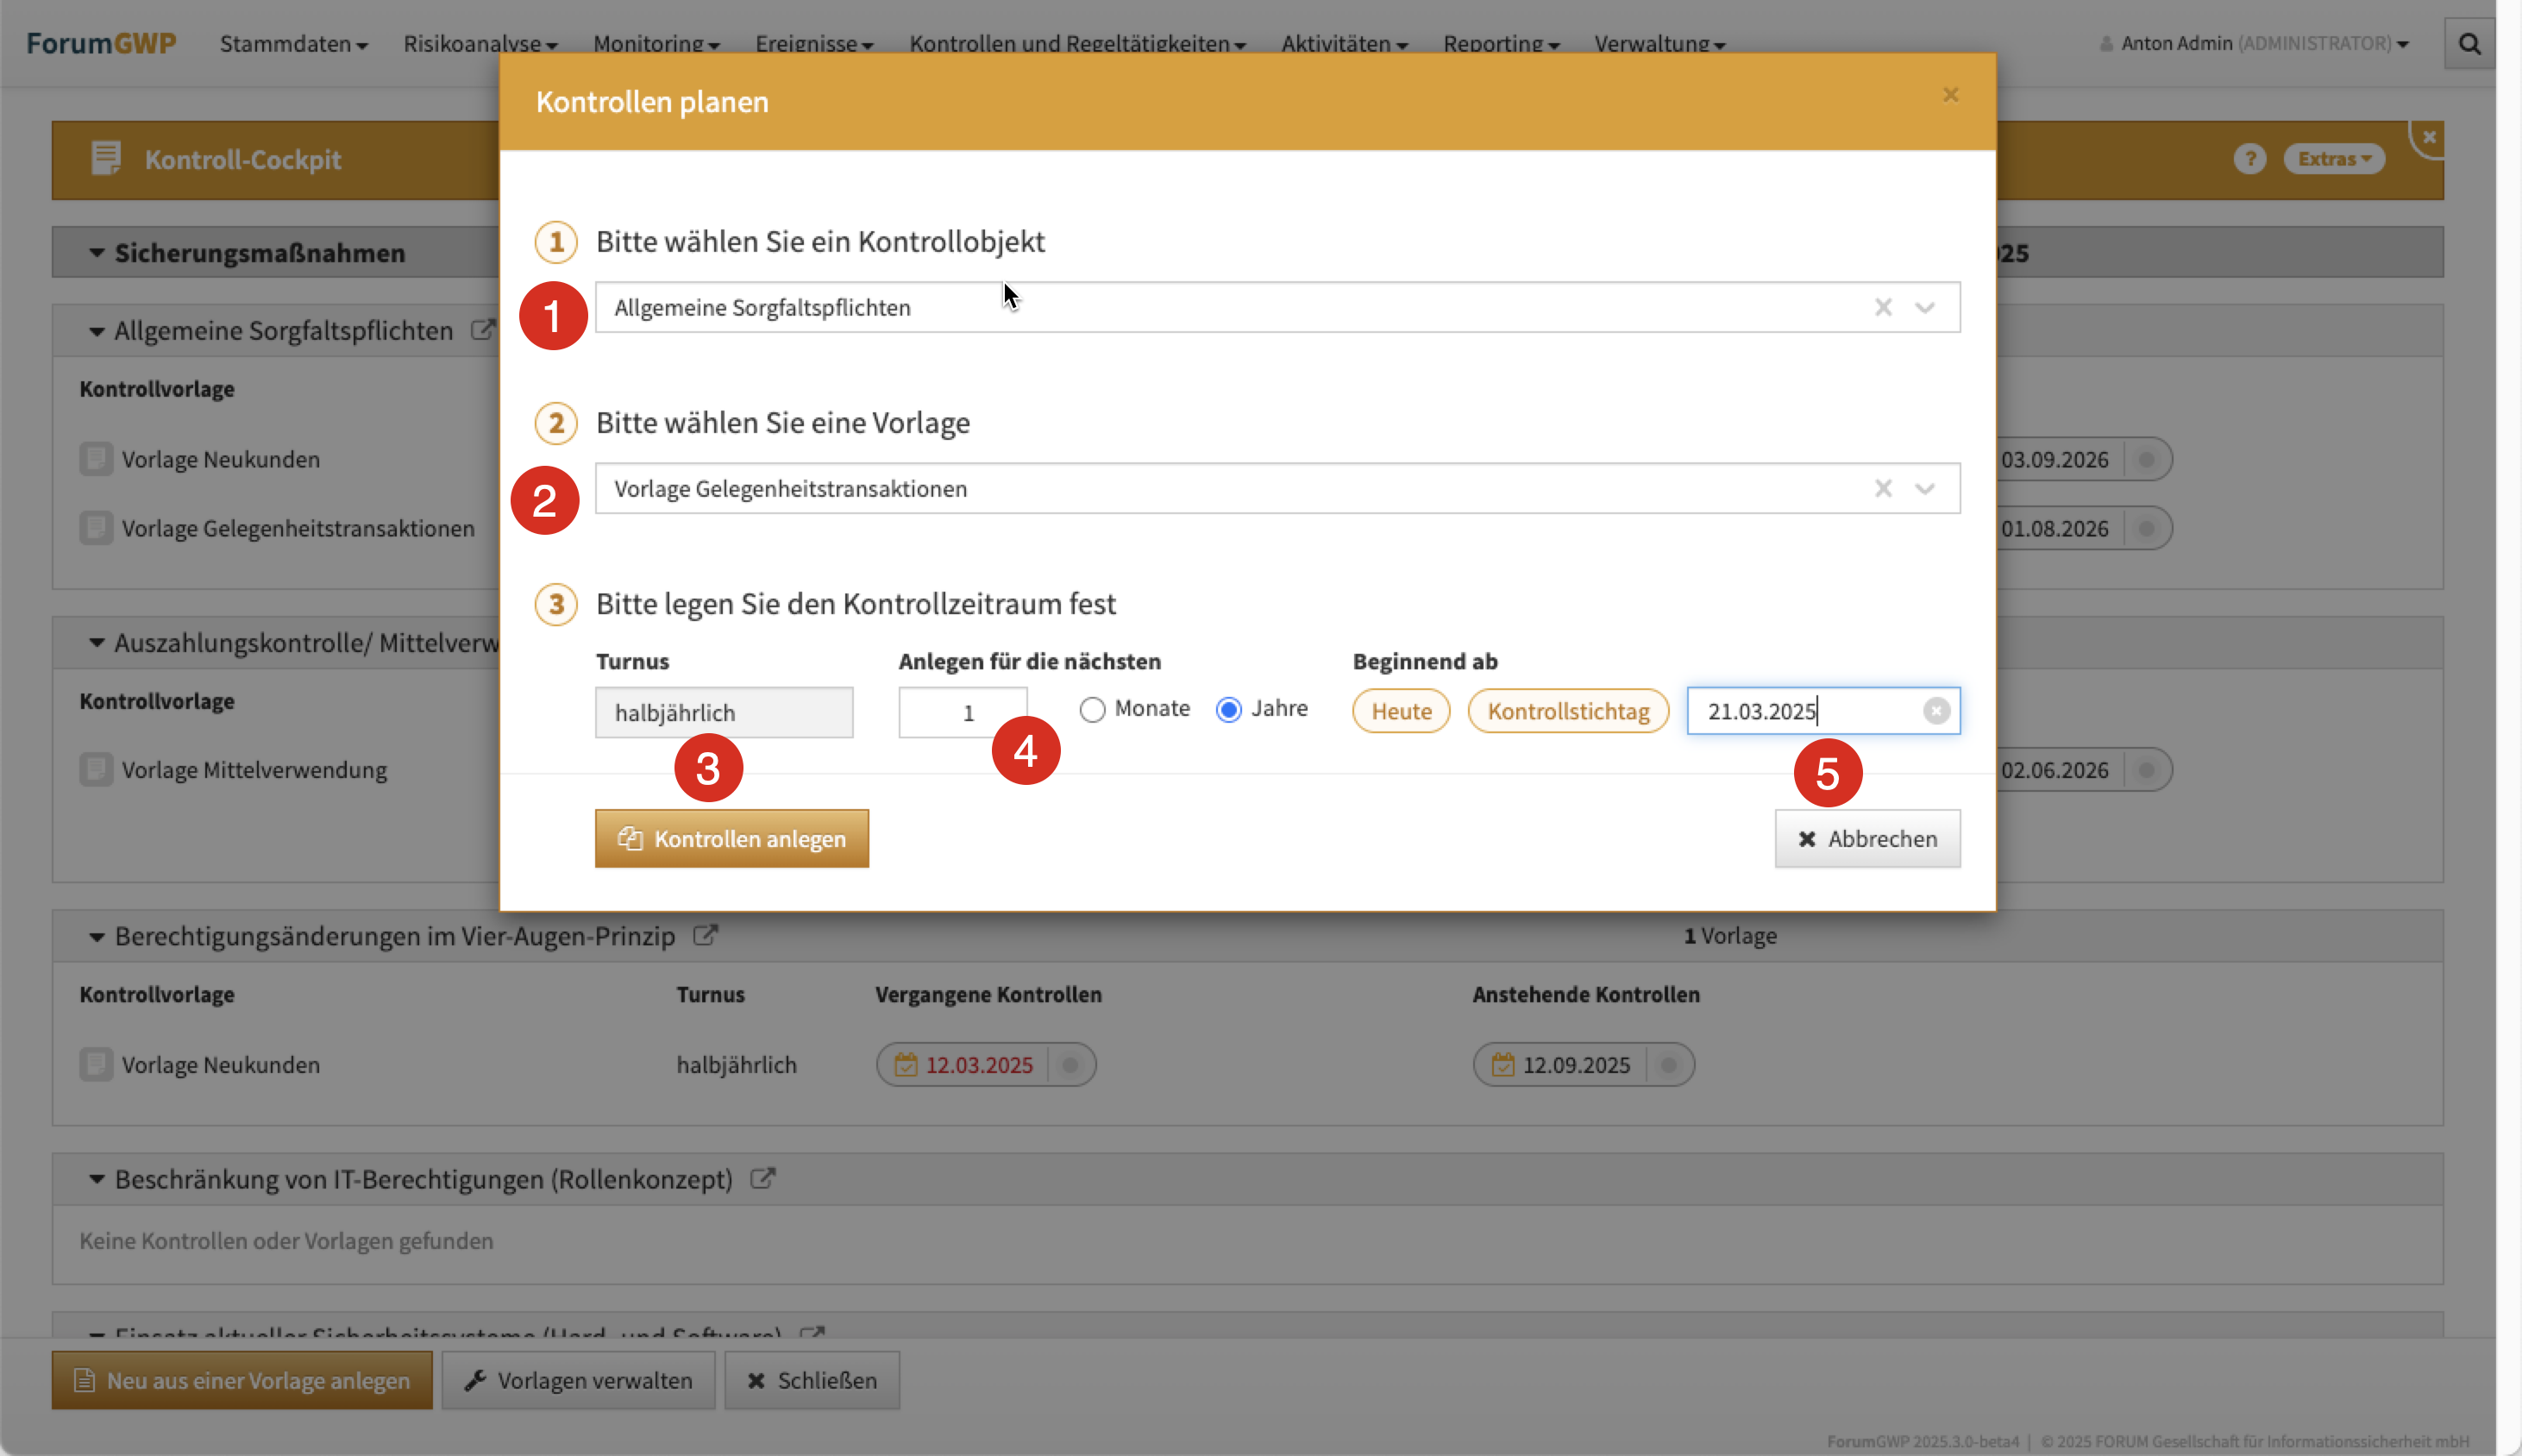This screenshot has height=1456, width=2522.
Task: Open Beschränkung von IT-Berechtigungen external link icon
Action: pyautogui.click(x=762, y=1179)
